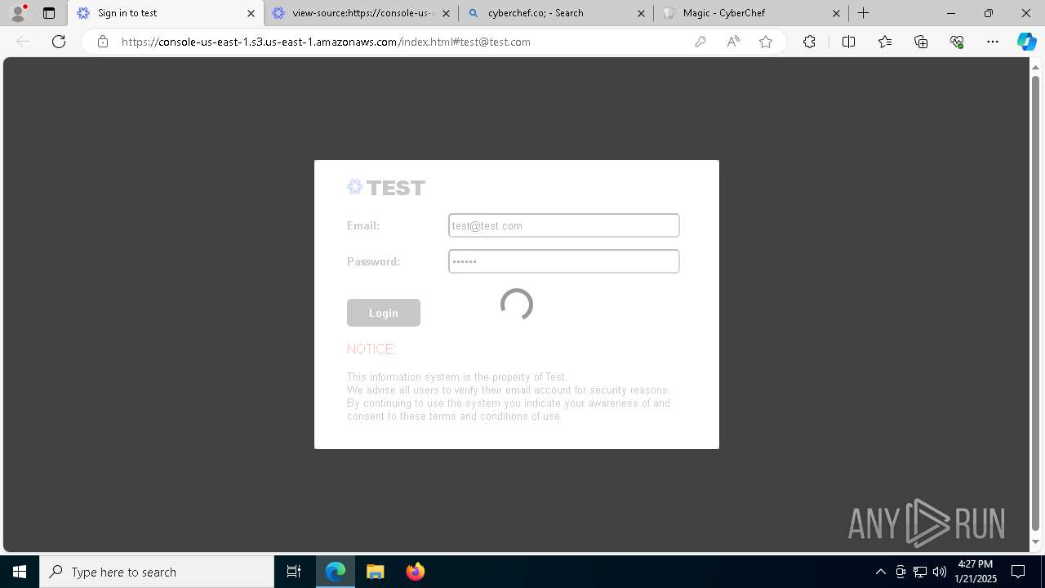This screenshot has width=1045, height=588.
Task: Show hidden system tray icons
Action: pos(880,572)
